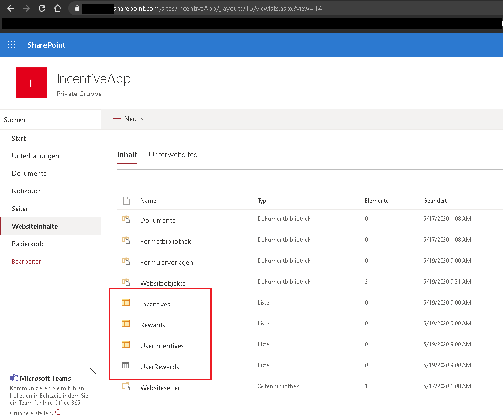Click the Elemente value 2 for Websiteobjekte
The height and width of the screenshot is (419, 503).
click(x=366, y=281)
